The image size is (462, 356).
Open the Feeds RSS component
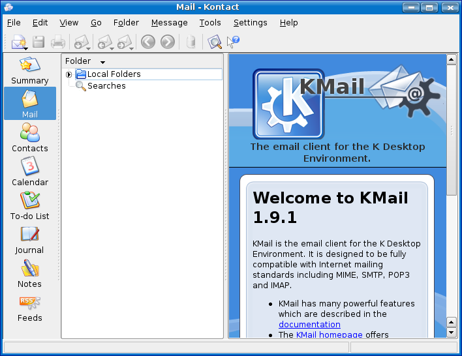29,308
